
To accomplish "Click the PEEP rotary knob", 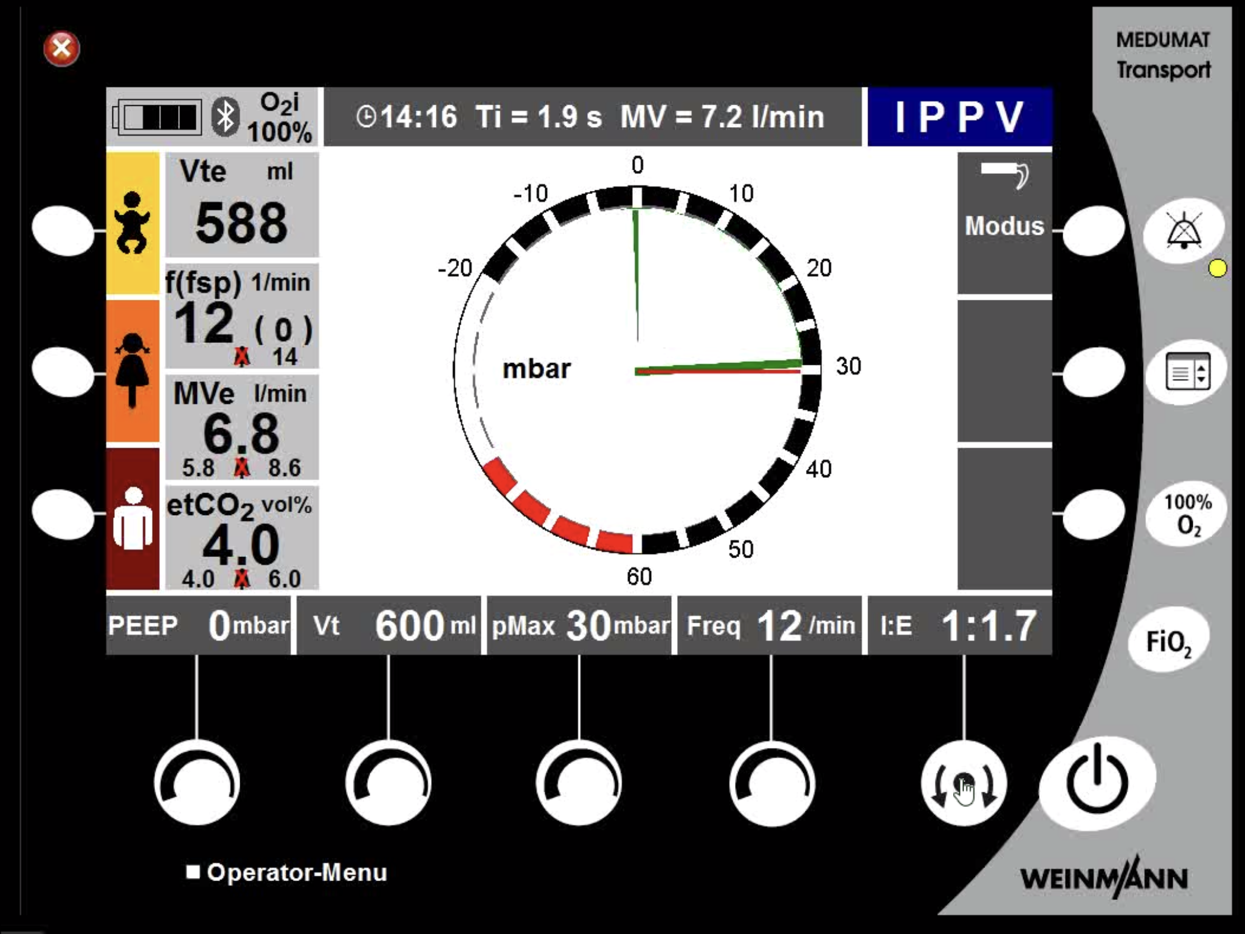I will click(196, 783).
